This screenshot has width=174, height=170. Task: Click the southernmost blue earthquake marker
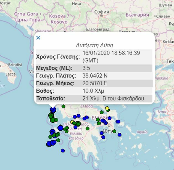point(63,151)
